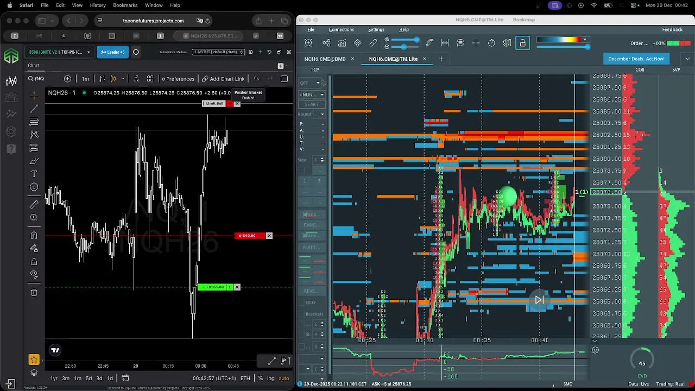Open the Bookmap Connections menu

coord(341,30)
